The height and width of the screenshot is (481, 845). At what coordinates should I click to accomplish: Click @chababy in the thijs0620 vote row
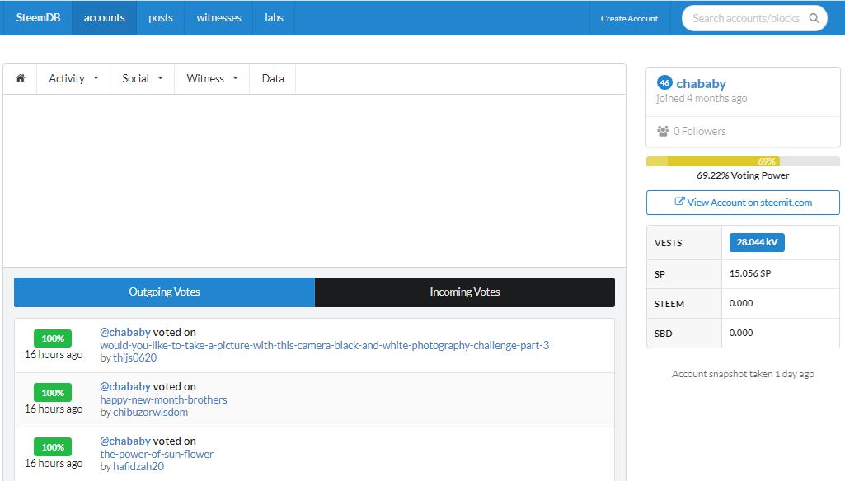pos(125,333)
